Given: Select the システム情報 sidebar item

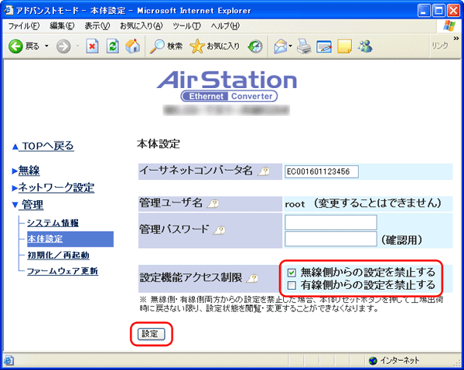Looking at the screenshot, I should click(x=53, y=223).
